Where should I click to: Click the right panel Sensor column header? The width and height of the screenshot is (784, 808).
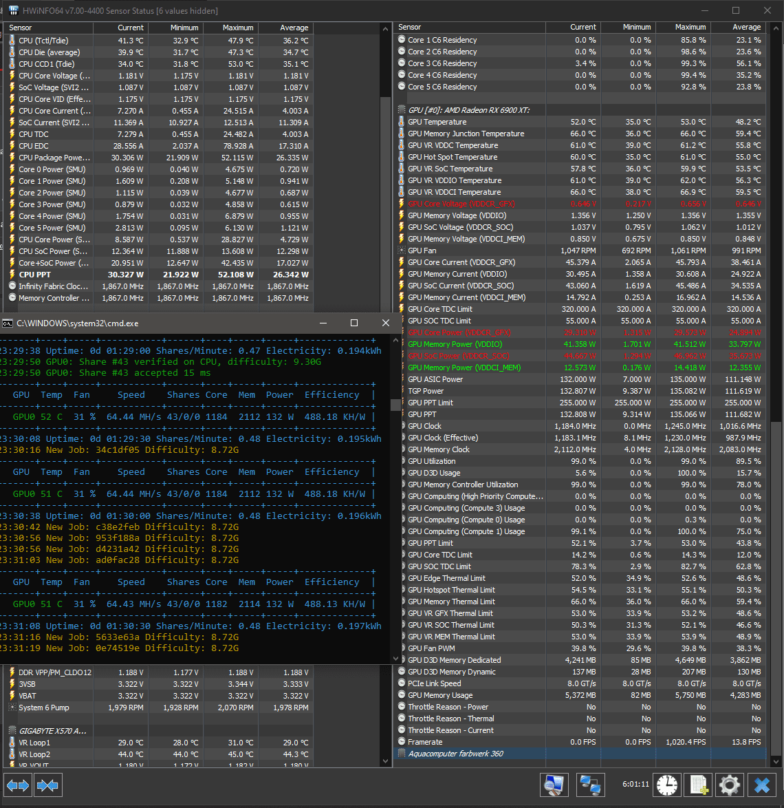click(470, 28)
